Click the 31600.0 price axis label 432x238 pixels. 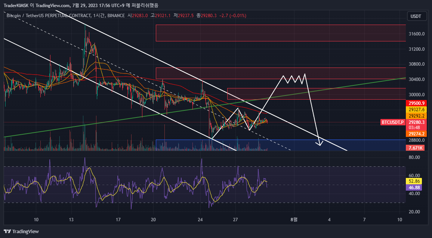pyautogui.click(x=416, y=34)
